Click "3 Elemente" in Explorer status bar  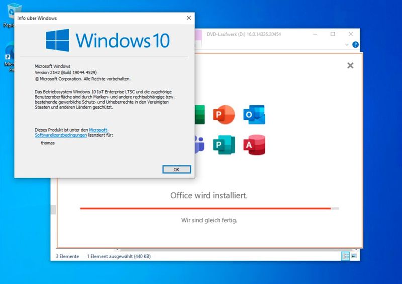67,256
